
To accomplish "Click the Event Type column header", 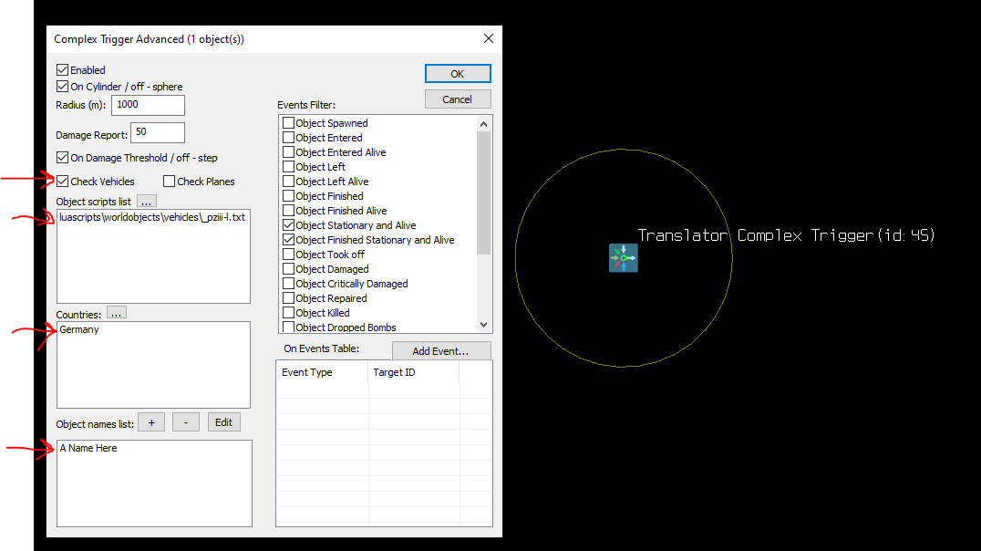I will (323, 372).
